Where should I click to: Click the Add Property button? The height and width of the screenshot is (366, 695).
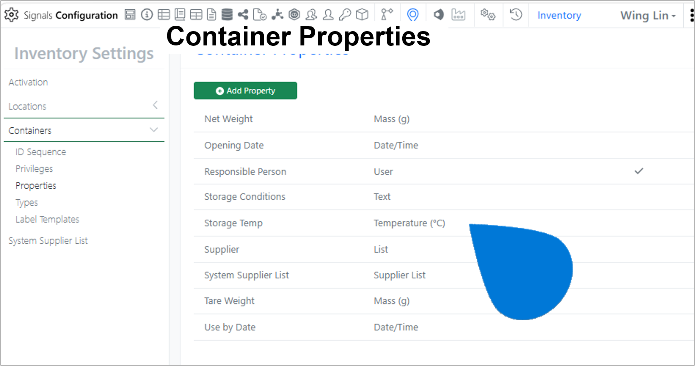[x=246, y=91]
